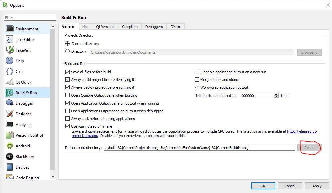Click the Help question mark icon
Viewport: 332px width, 193px height.
click(x=10, y=61)
